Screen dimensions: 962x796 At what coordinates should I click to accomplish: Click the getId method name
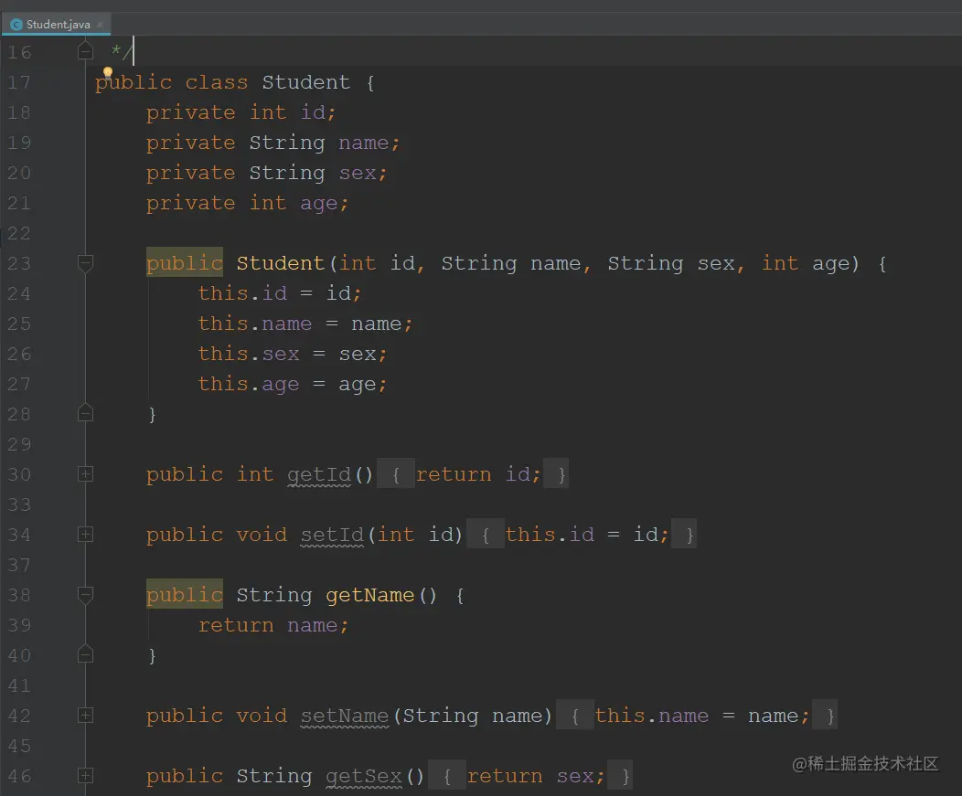(x=319, y=474)
